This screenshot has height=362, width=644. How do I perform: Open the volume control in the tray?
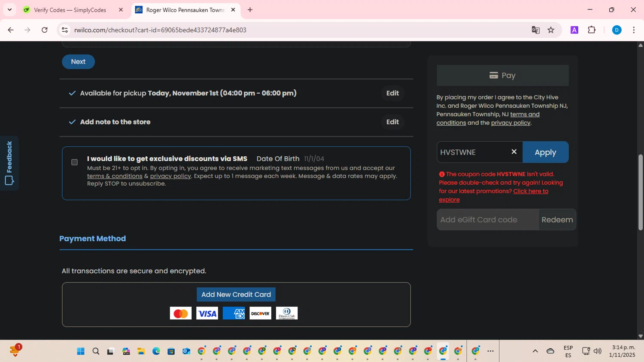pyautogui.click(x=598, y=351)
